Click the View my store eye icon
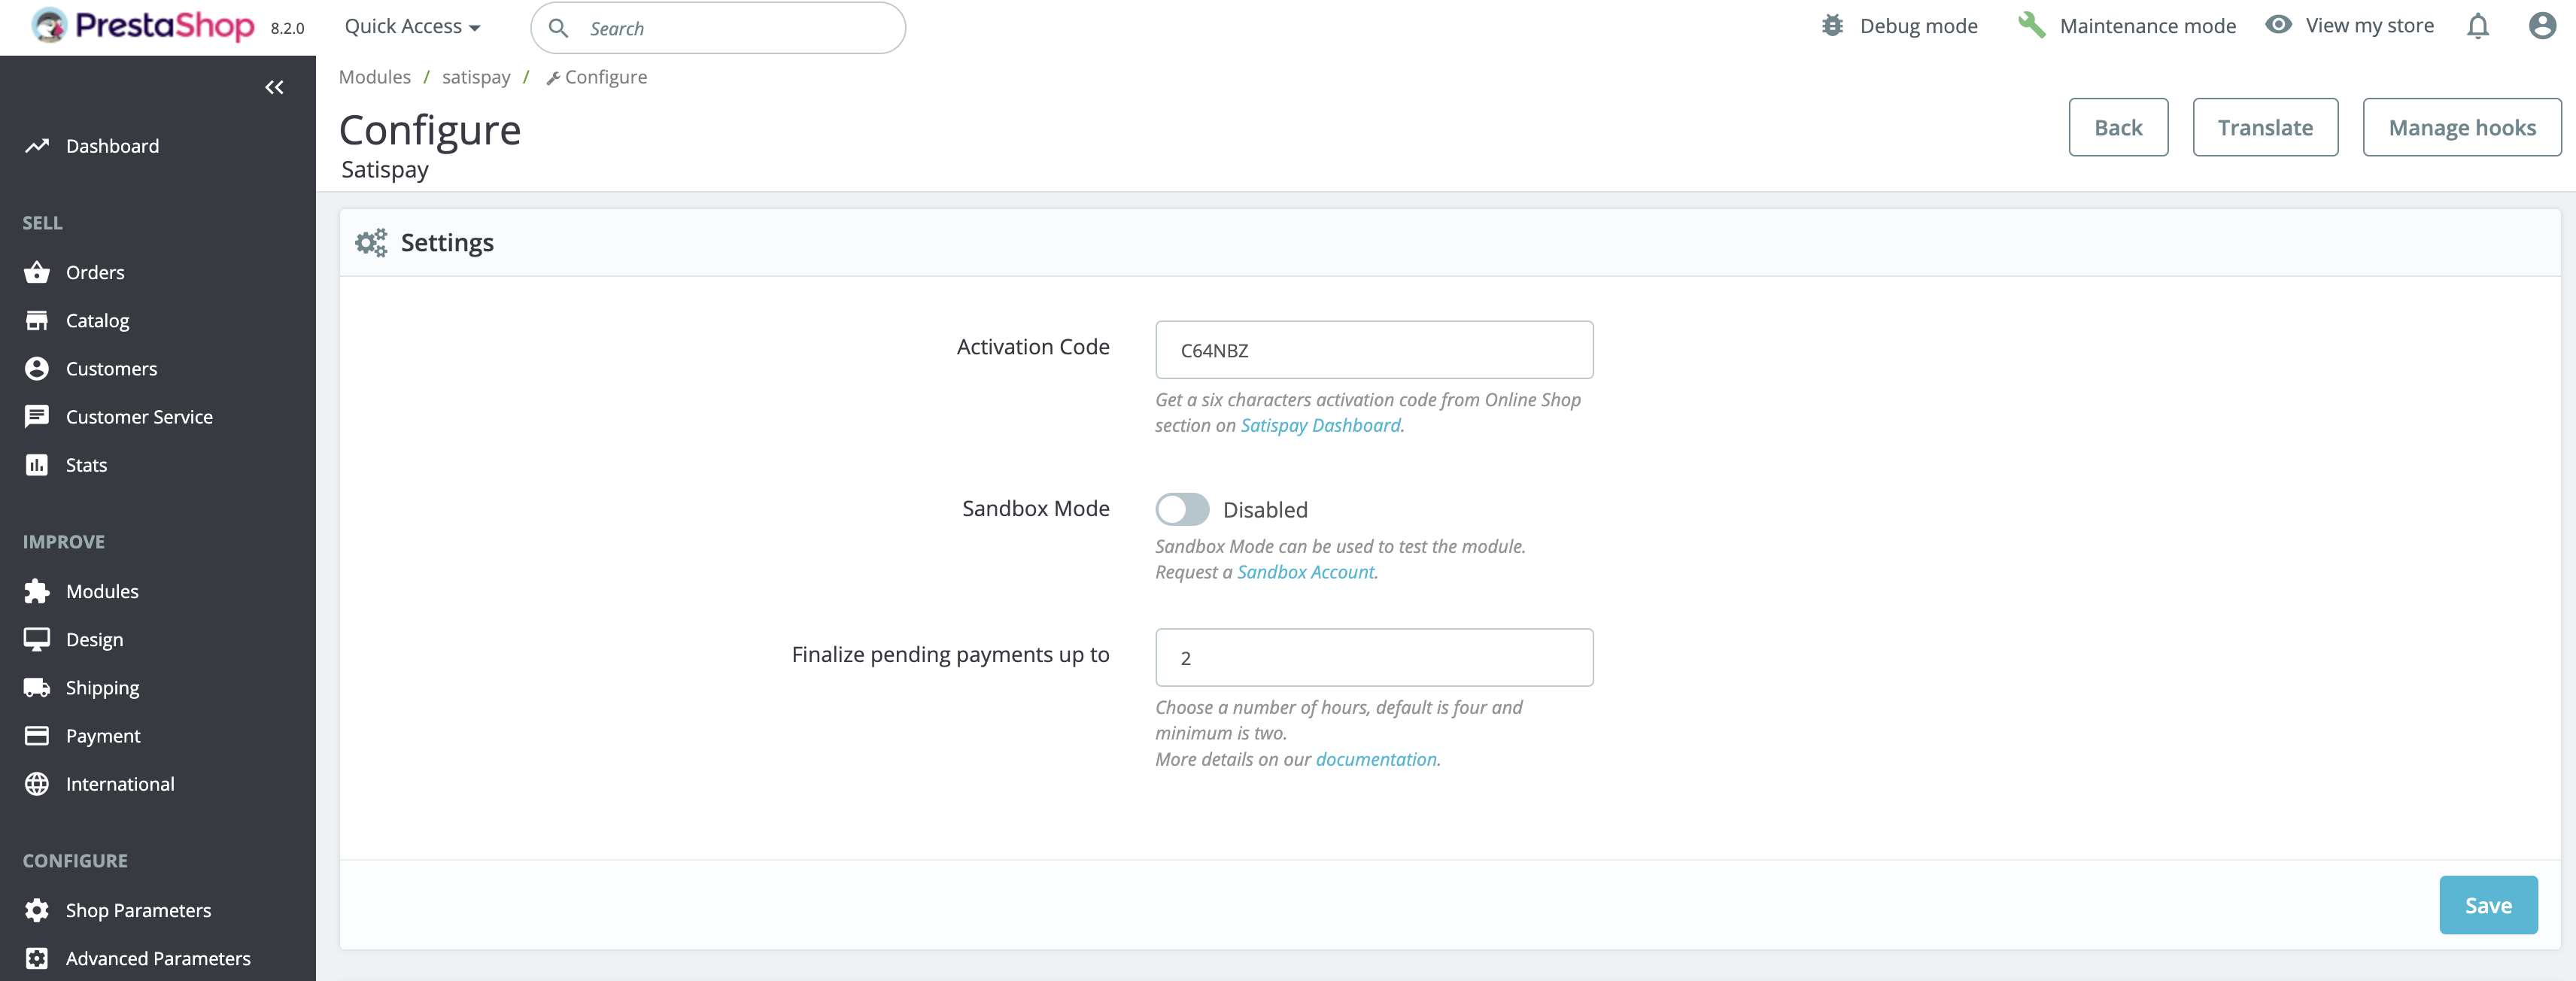 click(2278, 26)
